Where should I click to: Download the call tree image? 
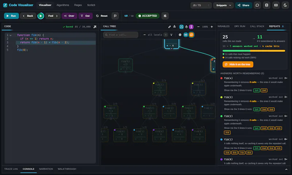click(174, 26)
